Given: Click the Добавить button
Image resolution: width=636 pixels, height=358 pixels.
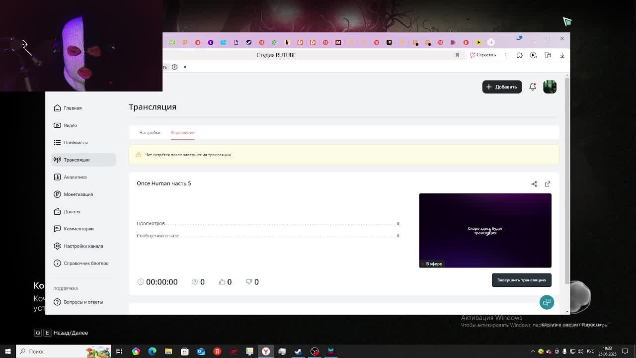Looking at the screenshot, I should [502, 87].
